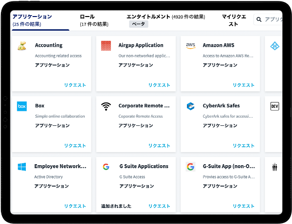Click the ベータ badge
This screenshot has height=224, width=292.
pos(139,24)
